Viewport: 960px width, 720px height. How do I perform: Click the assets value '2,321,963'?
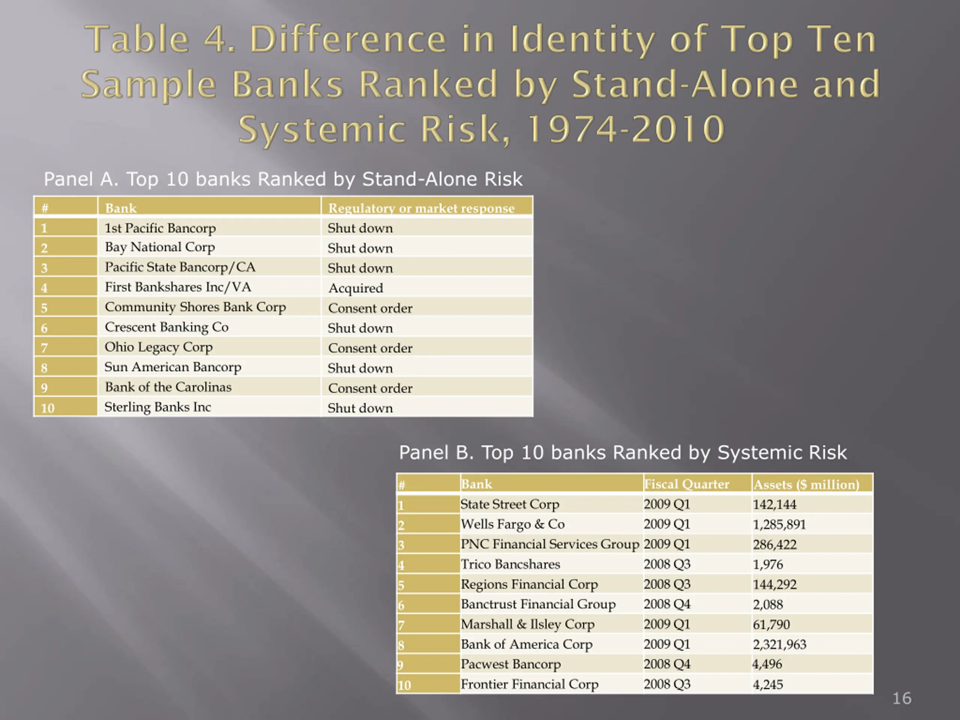click(780, 645)
